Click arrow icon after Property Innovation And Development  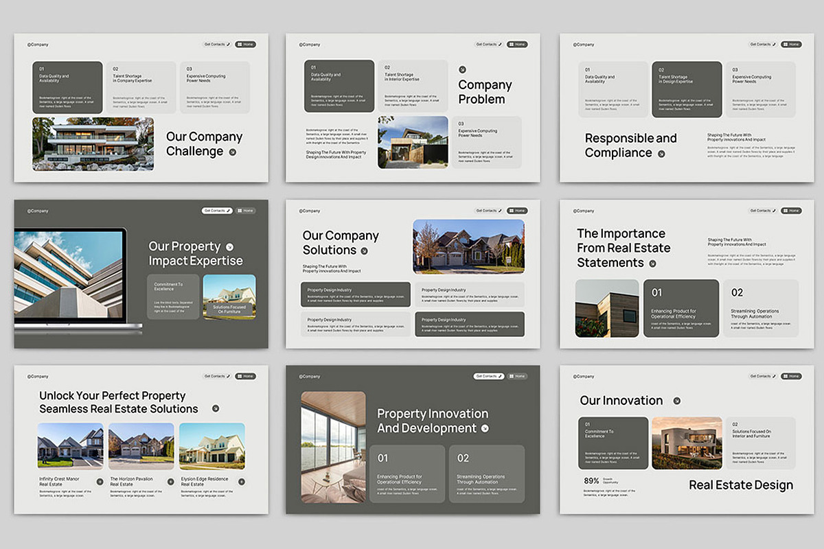(485, 428)
